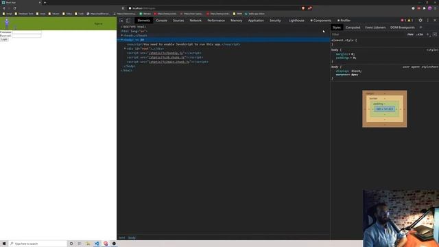Go back with browser back arrow
The width and height of the screenshot is (439, 247).
coord(4,8)
